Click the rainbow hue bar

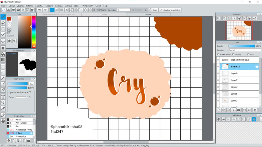click(x=34, y=32)
